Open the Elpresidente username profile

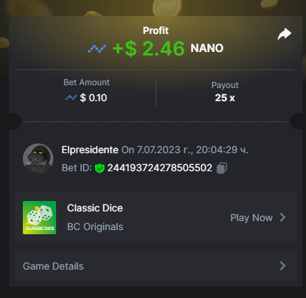point(90,150)
